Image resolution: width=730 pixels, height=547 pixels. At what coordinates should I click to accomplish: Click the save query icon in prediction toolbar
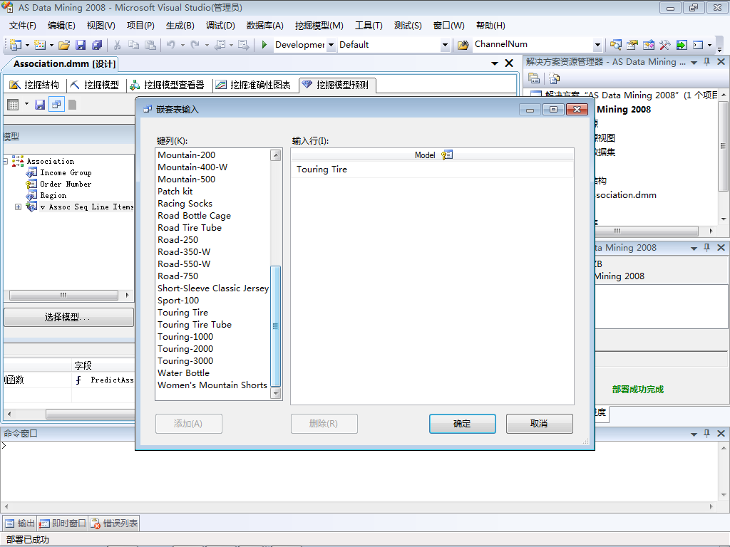click(40, 105)
